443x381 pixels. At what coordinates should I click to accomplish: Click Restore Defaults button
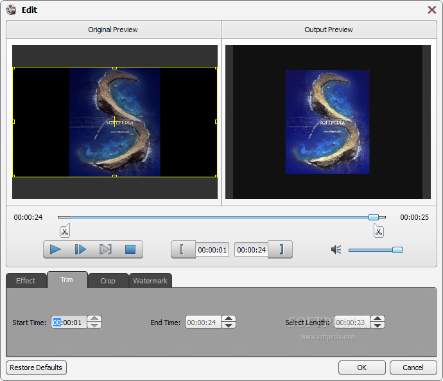tap(36, 368)
